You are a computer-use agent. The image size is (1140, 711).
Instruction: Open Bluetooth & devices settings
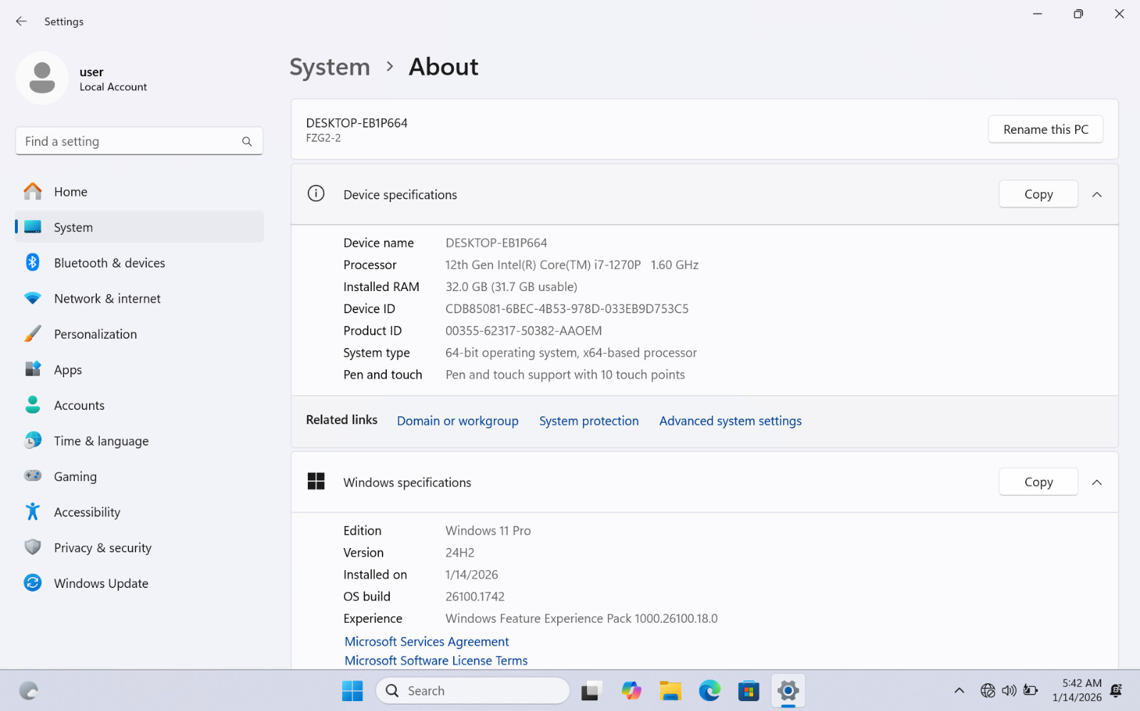[139, 263]
